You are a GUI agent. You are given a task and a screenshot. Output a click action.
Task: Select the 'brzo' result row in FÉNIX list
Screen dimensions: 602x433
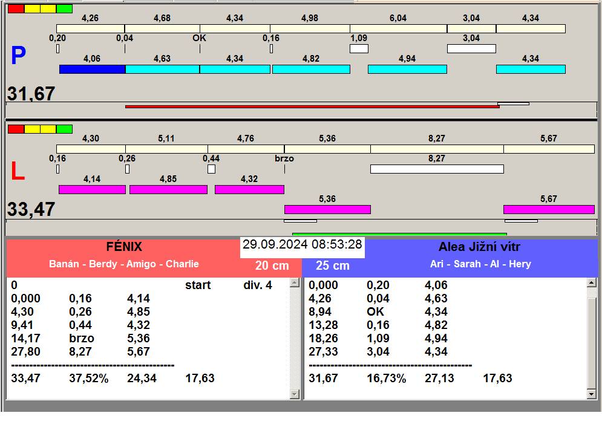pyautogui.click(x=82, y=338)
